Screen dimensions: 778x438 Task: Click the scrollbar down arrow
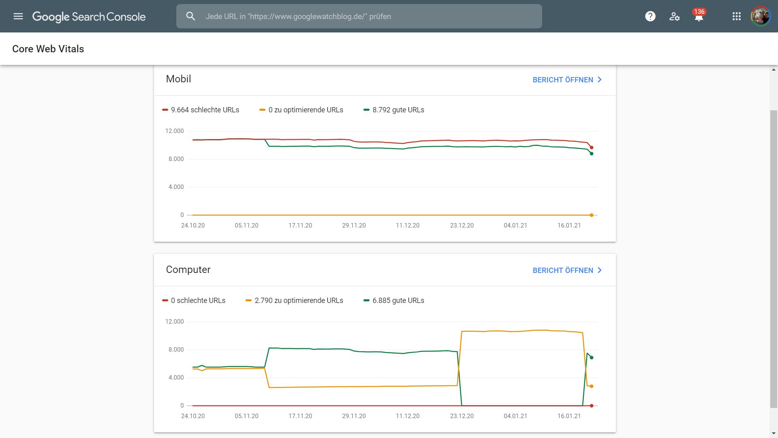pos(774,434)
